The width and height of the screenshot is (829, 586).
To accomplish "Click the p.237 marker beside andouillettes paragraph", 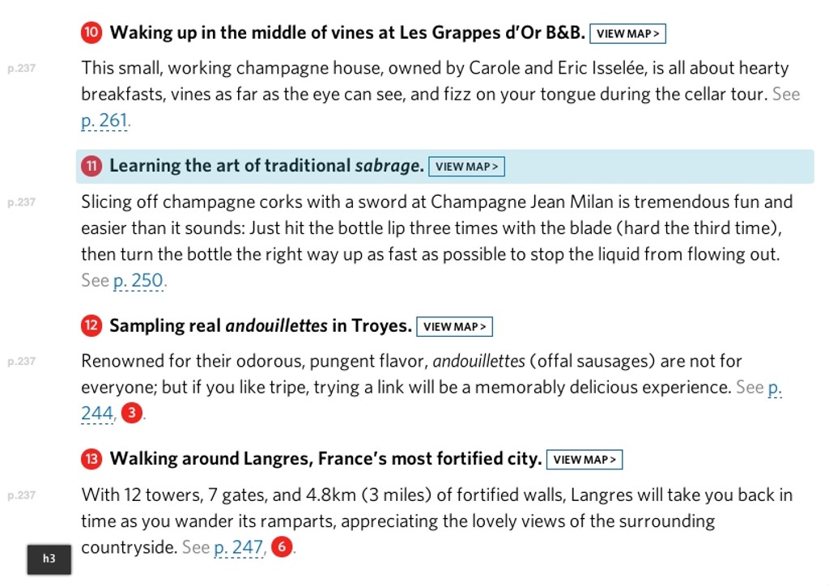I will [22, 362].
